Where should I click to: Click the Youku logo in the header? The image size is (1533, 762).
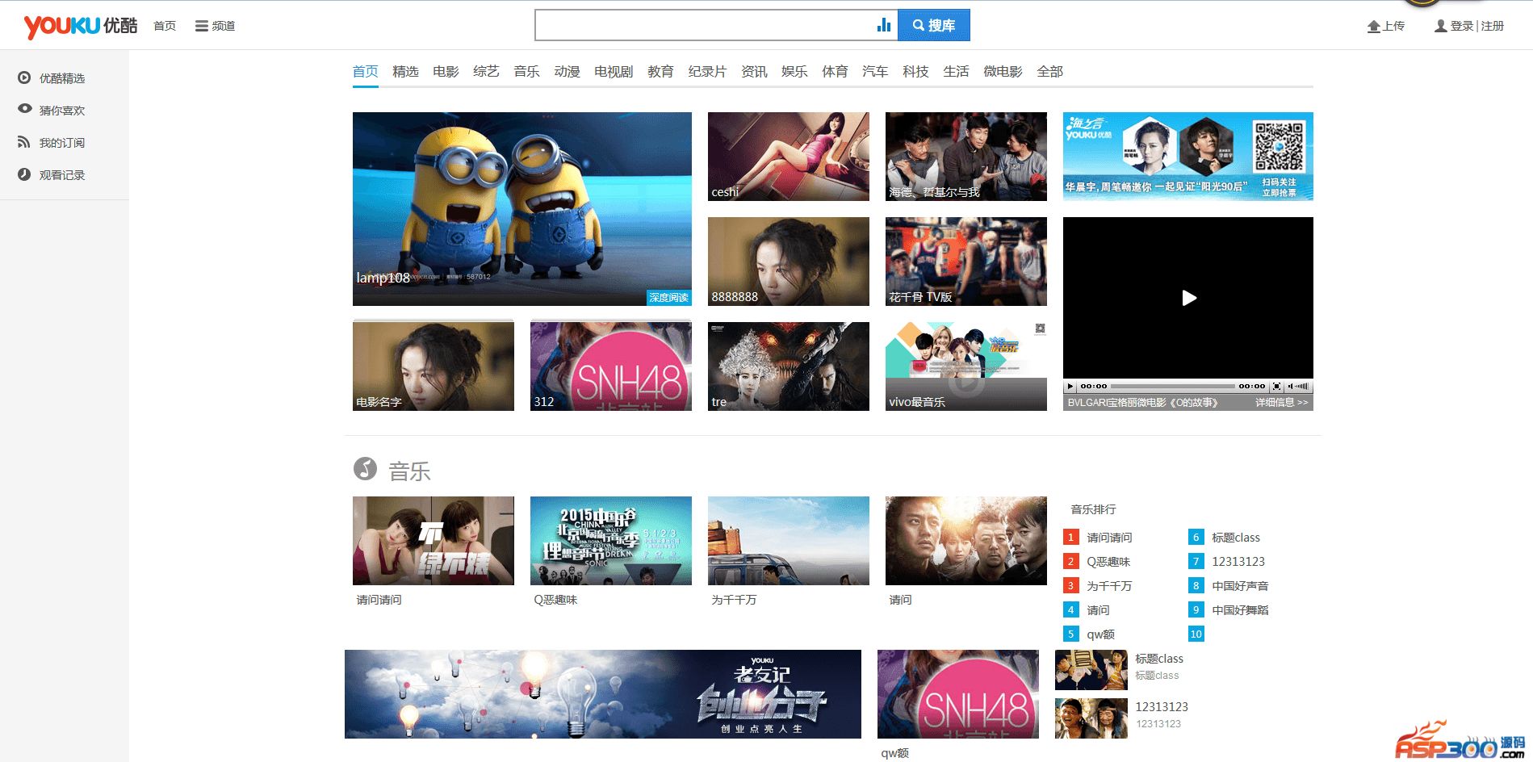point(80,26)
